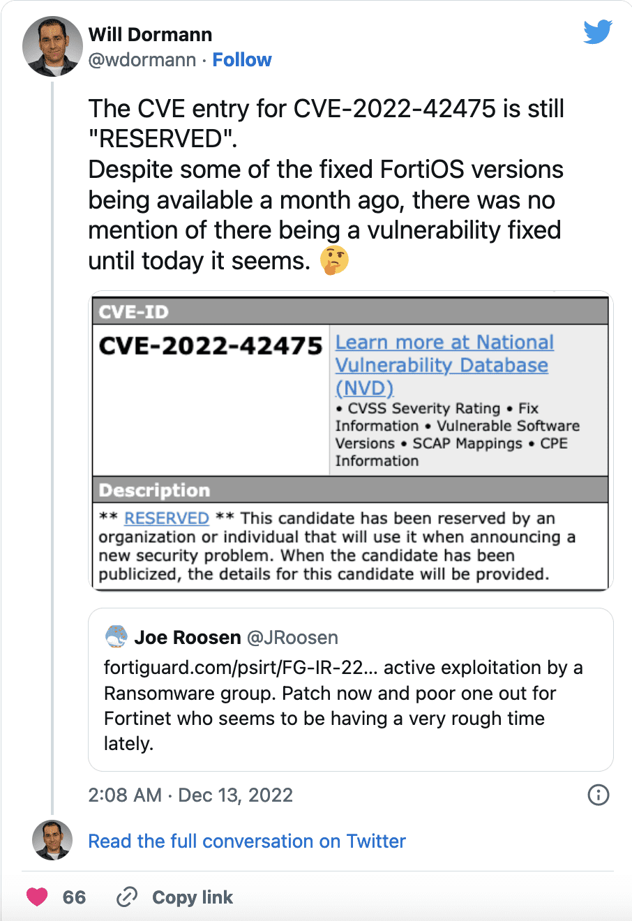Viewport: 632px width, 921px height.
Task: Open Read the full conversation on Twitter
Action: [246, 841]
